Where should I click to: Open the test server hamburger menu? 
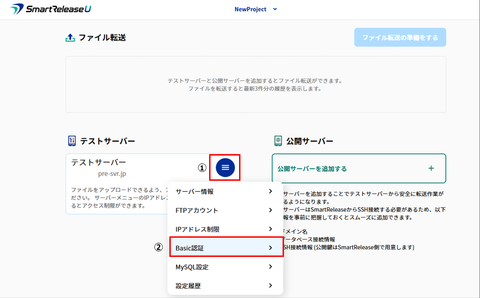pos(225,167)
